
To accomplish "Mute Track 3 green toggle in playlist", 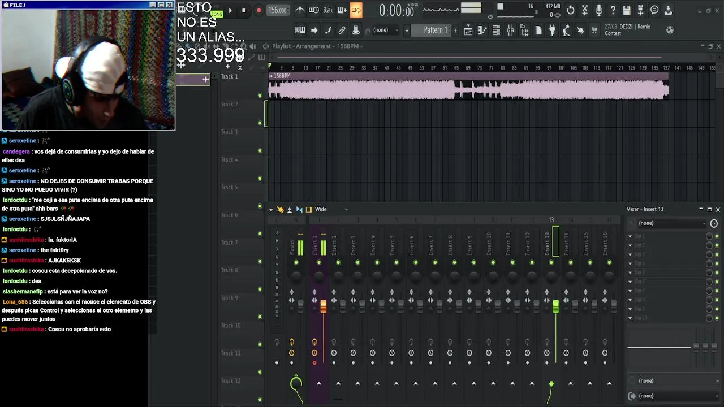I will [260, 151].
